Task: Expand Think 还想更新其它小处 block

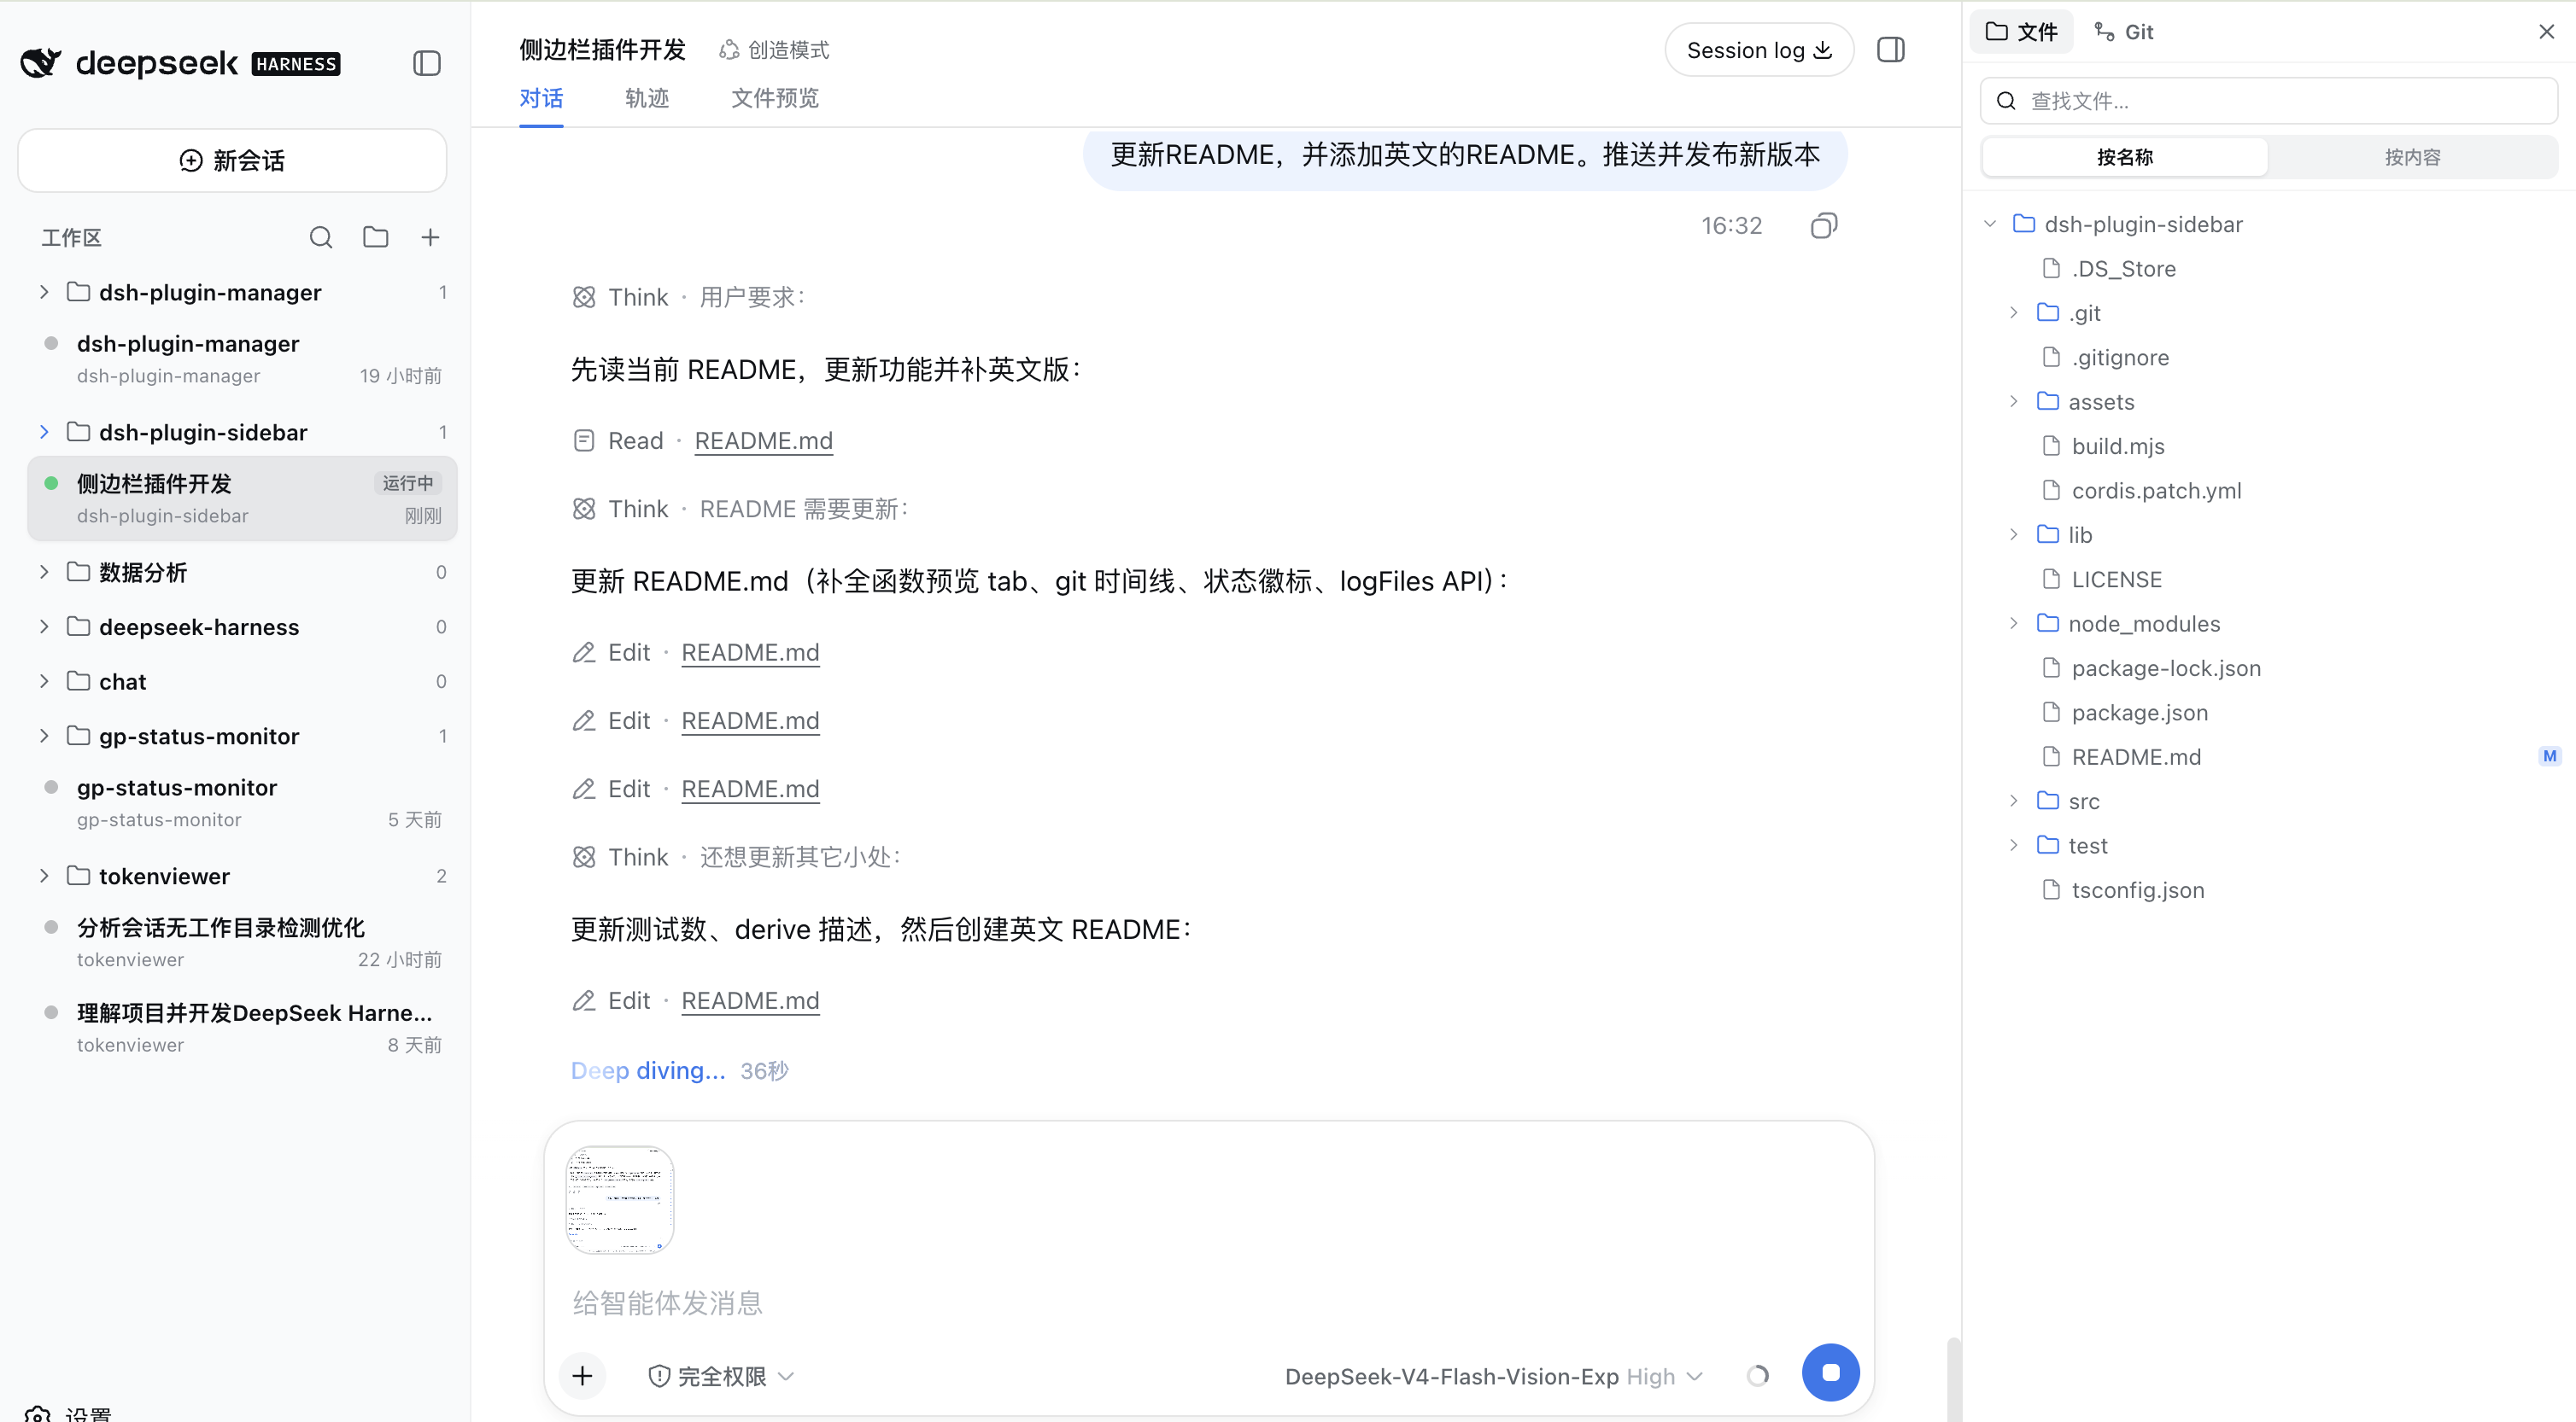Action: (x=737, y=856)
